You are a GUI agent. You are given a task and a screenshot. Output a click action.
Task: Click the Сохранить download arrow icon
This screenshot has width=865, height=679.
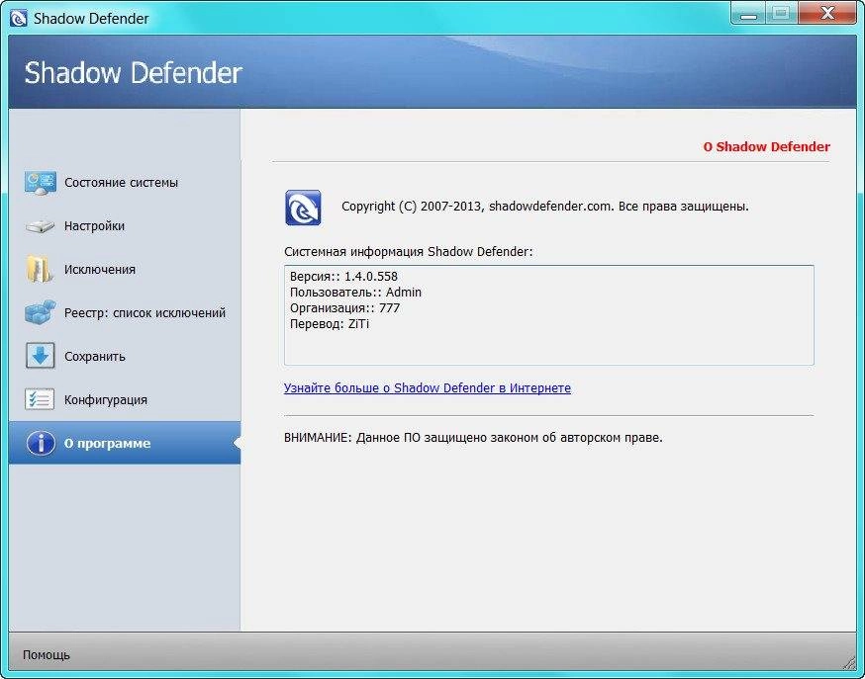(x=40, y=356)
